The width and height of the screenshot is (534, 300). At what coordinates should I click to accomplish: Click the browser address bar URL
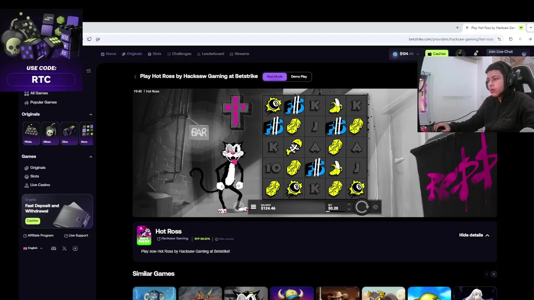pyautogui.click(x=451, y=39)
